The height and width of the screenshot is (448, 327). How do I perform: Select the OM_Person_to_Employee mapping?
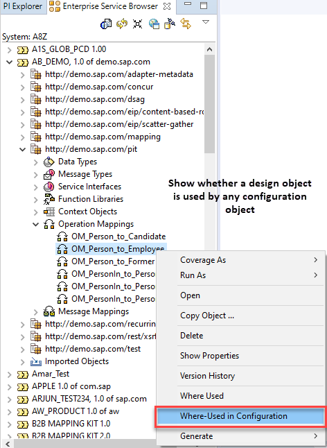click(x=118, y=249)
